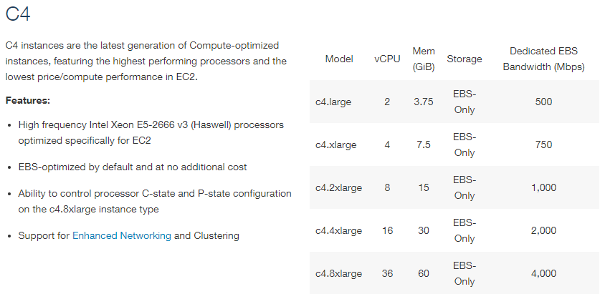Click the Dedicated EBS Bandwidth header

point(544,59)
